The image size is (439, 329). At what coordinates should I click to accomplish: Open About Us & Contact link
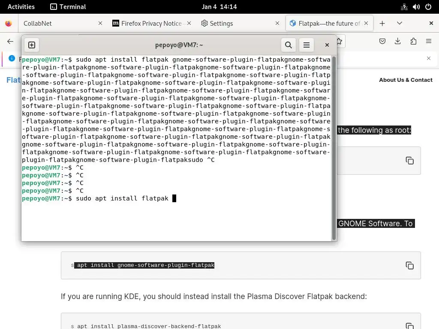(x=406, y=80)
